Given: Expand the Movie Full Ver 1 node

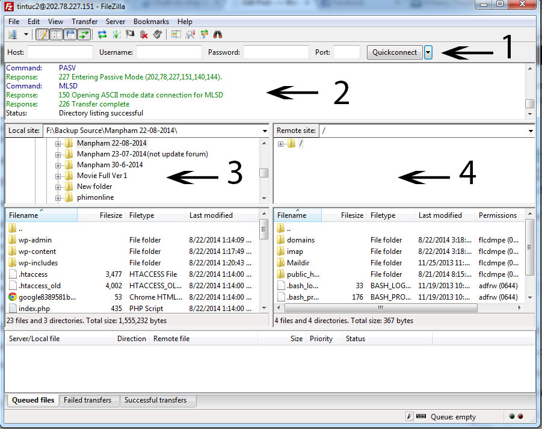Looking at the screenshot, I should click(x=58, y=176).
